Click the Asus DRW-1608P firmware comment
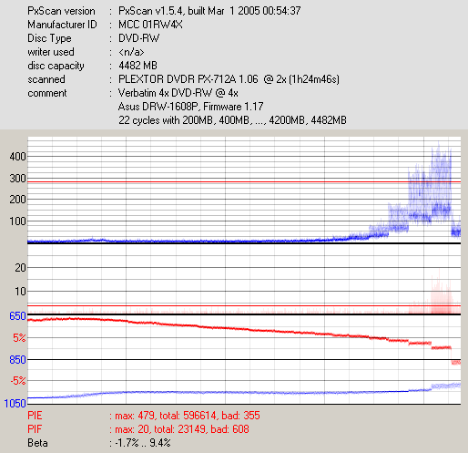Screen dimensions: 468x453 [190, 107]
